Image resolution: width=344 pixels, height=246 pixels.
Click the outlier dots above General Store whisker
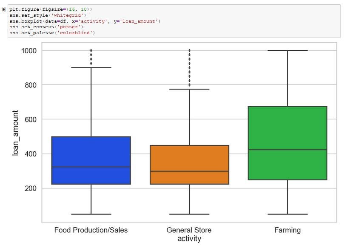tap(190, 68)
